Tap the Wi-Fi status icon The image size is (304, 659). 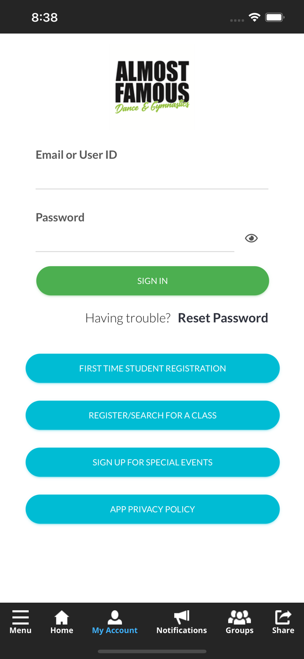point(254,18)
